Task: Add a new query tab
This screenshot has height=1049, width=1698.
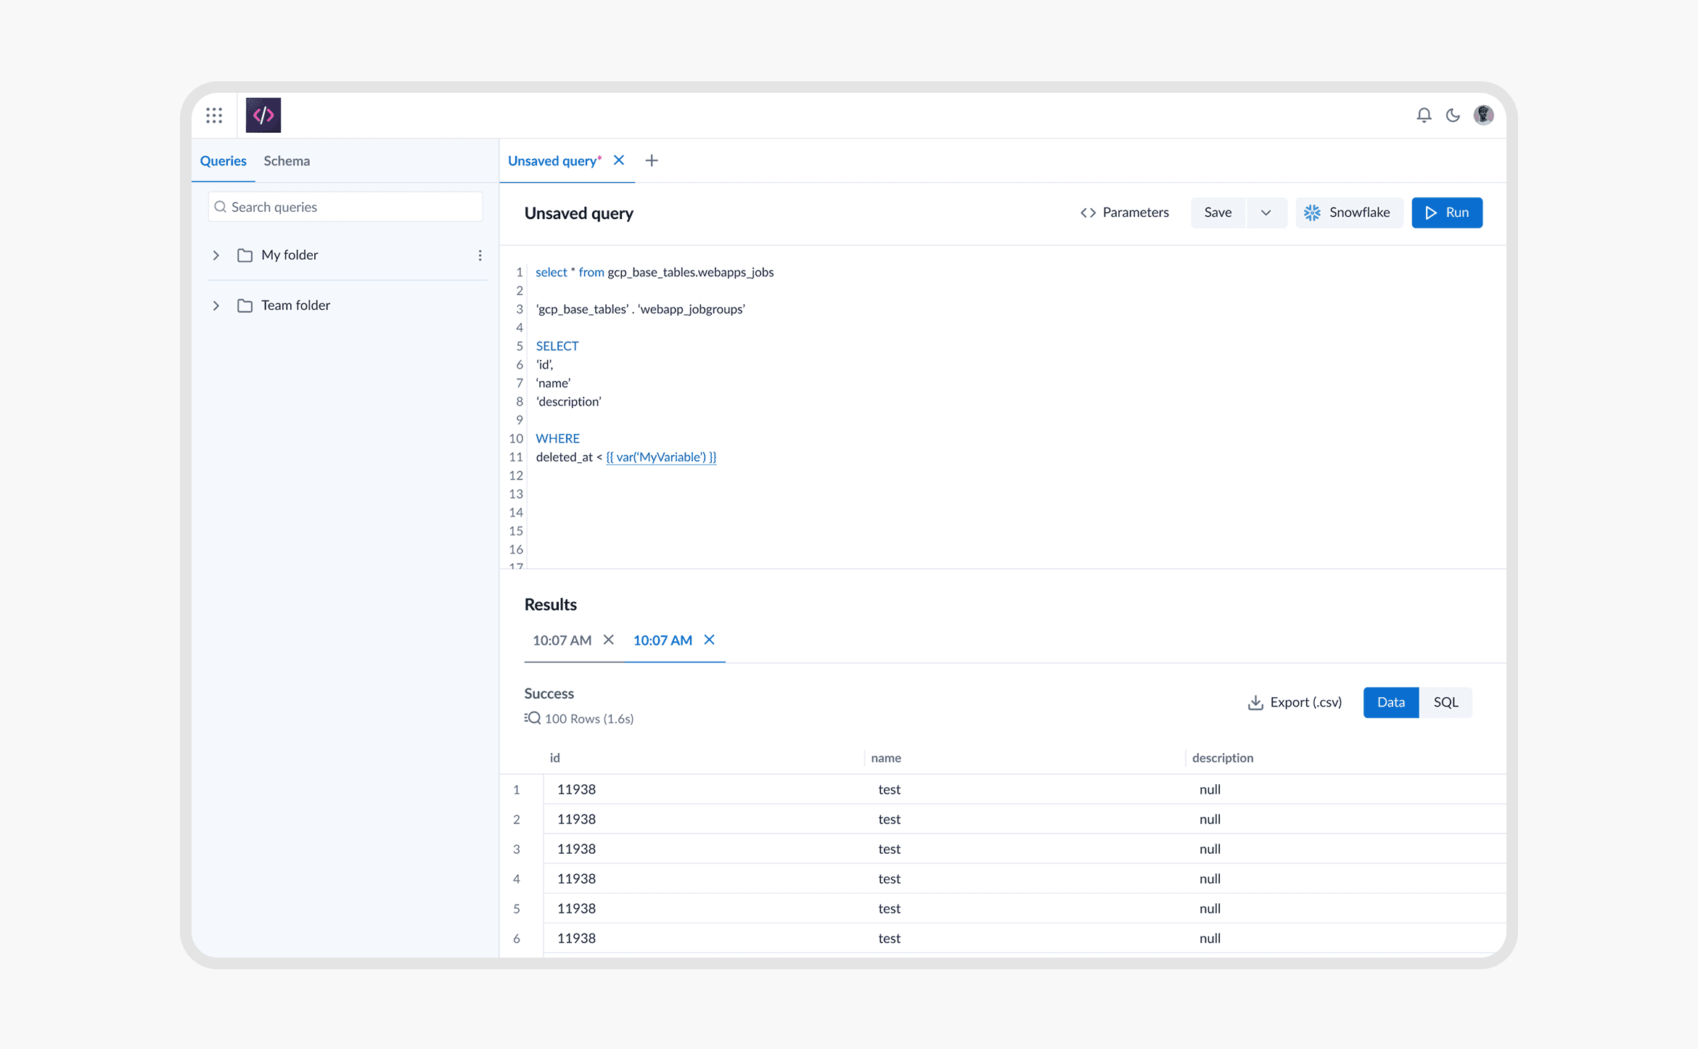Action: click(652, 160)
